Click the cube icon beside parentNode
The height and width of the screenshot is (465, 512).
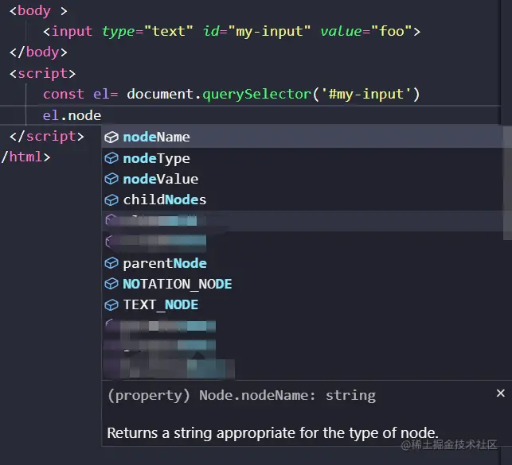point(111,263)
